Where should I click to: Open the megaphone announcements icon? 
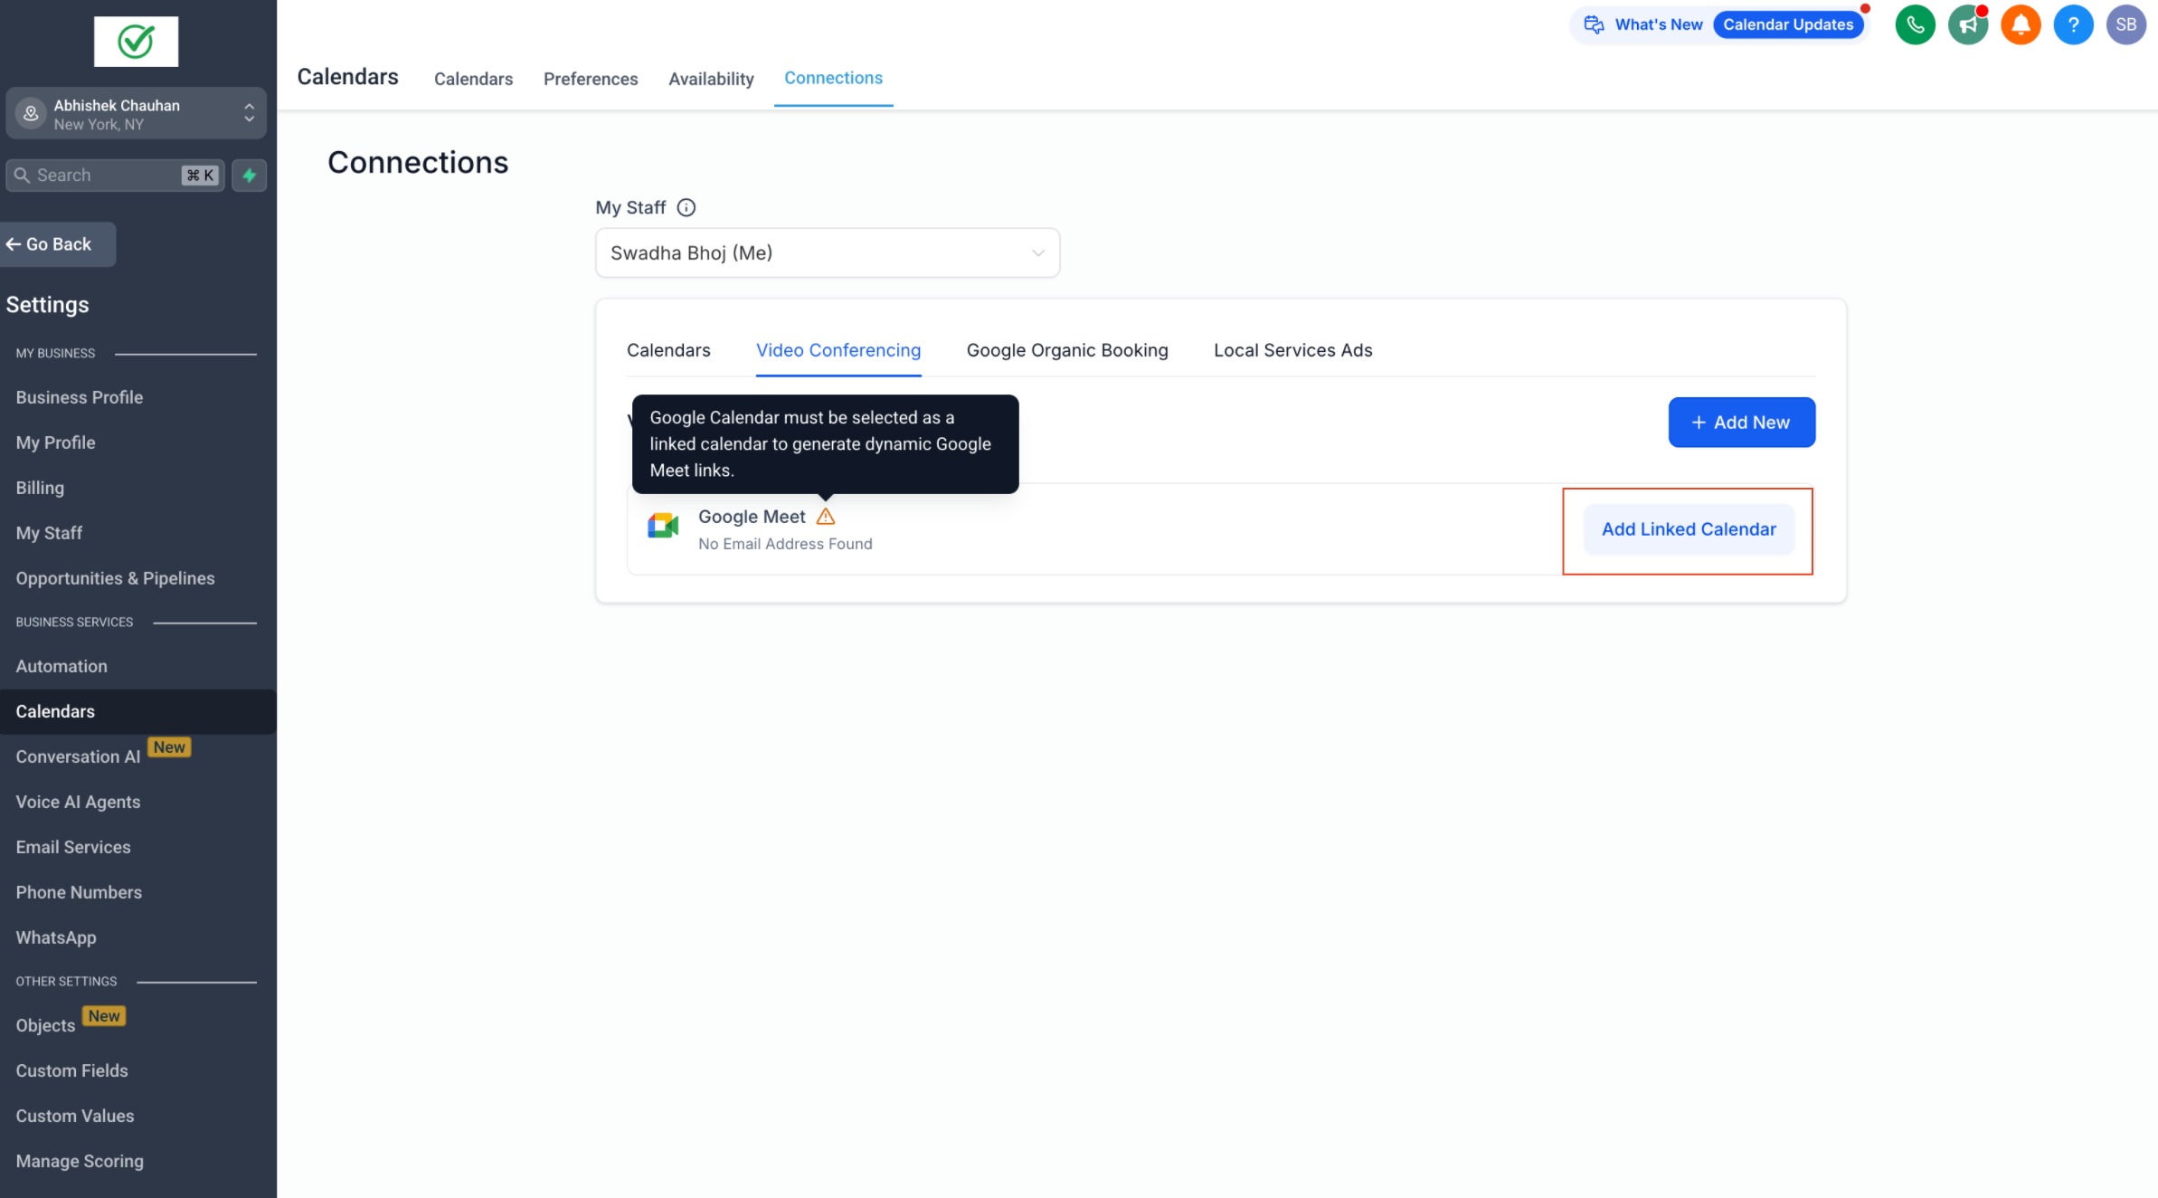click(x=1967, y=24)
